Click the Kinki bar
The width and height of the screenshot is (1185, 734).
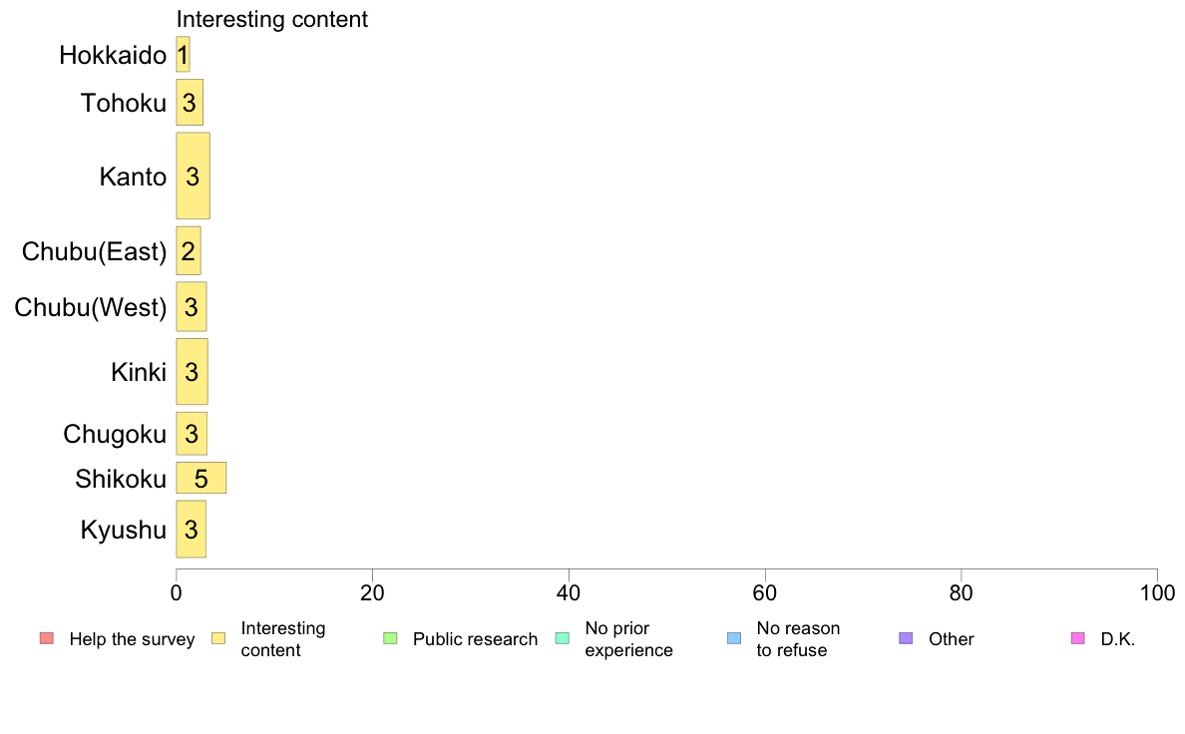pos(192,371)
